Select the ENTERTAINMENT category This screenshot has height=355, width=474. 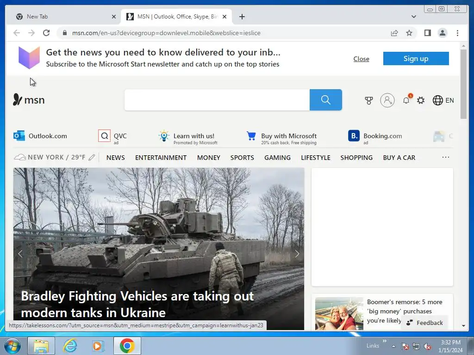click(161, 158)
